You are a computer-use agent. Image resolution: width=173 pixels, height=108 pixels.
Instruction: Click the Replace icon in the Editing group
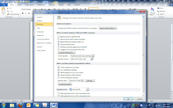(158, 11)
